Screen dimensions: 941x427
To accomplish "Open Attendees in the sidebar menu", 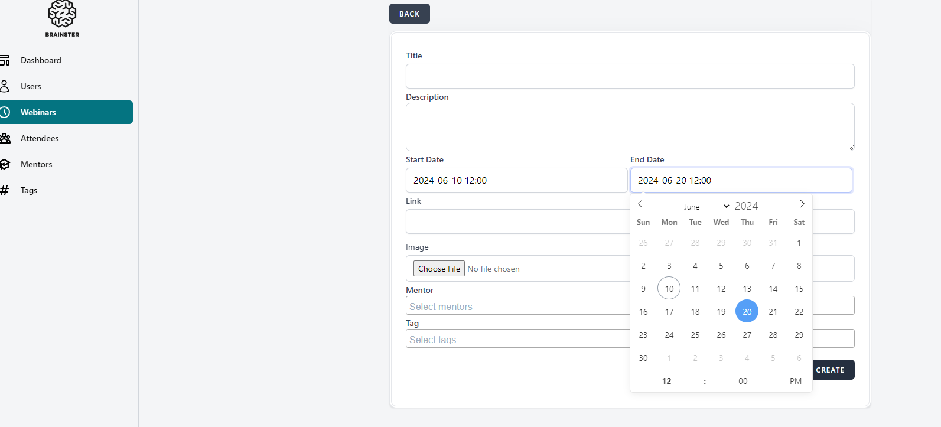I will pyautogui.click(x=40, y=138).
